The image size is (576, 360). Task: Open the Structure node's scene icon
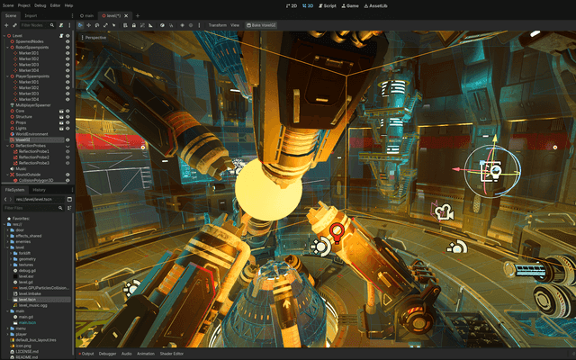coord(61,117)
